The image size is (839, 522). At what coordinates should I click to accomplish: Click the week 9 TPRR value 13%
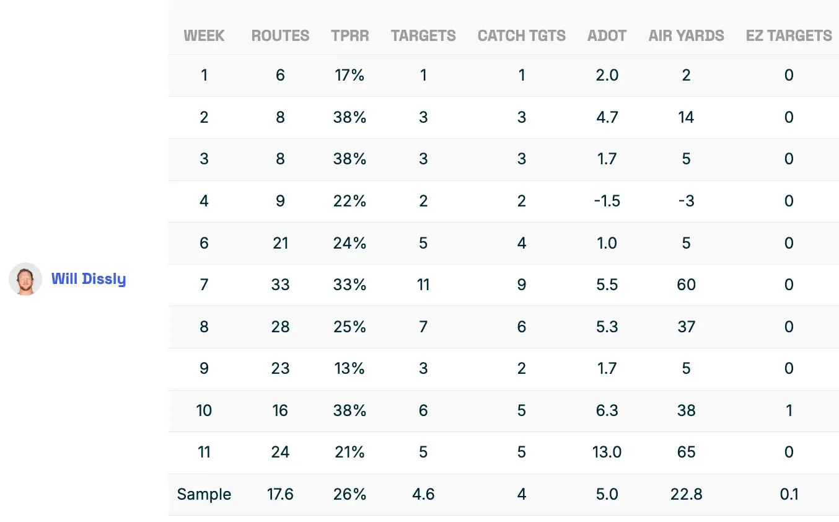pyautogui.click(x=349, y=369)
